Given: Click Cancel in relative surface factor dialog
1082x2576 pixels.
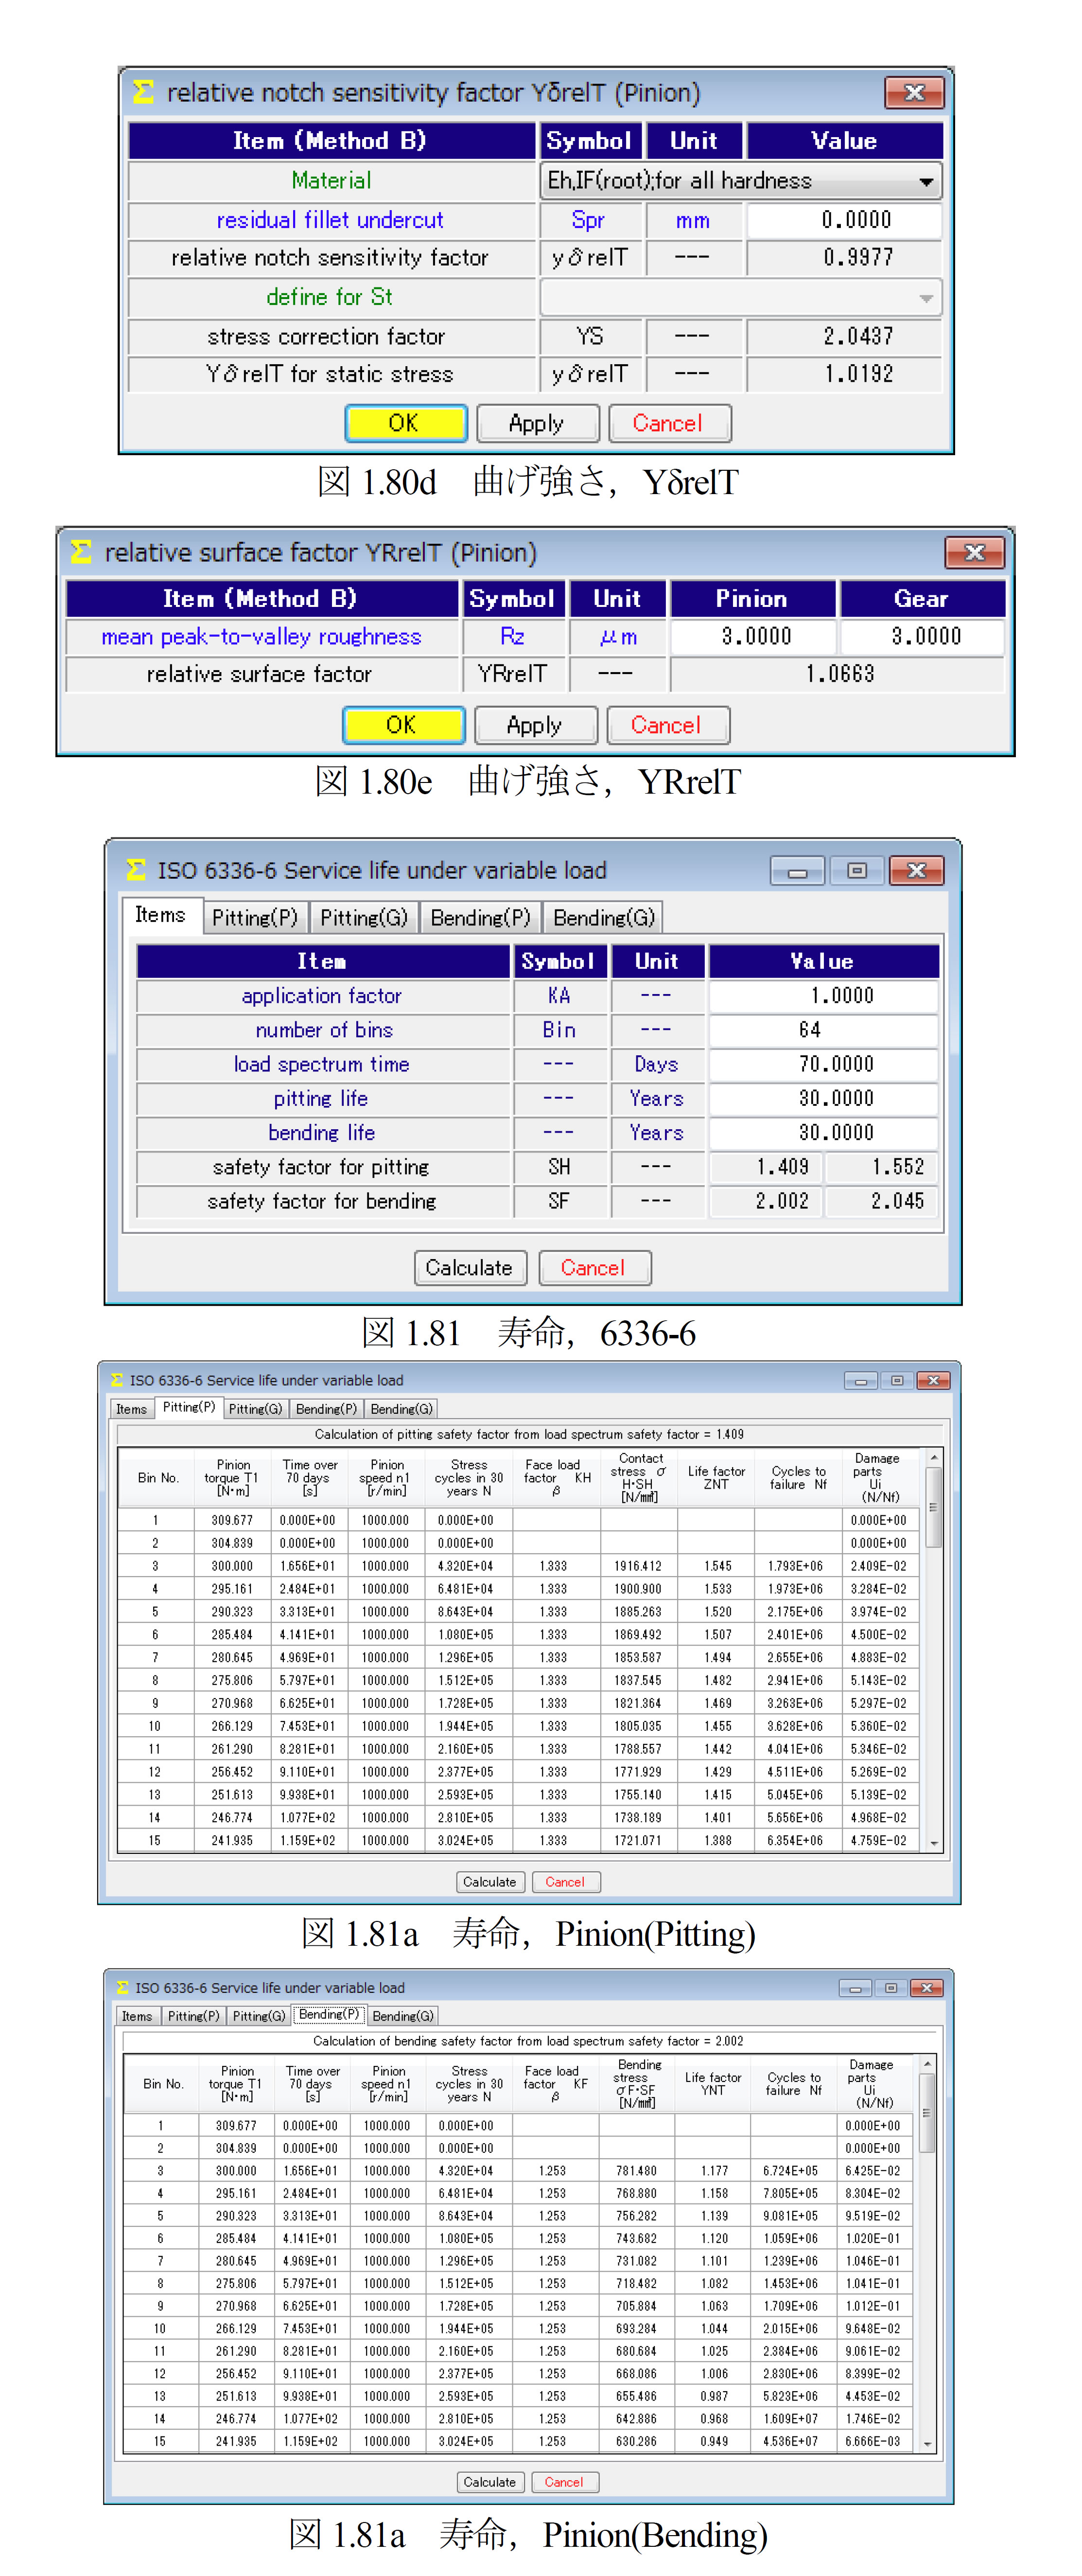Looking at the screenshot, I should [x=667, y=725].
